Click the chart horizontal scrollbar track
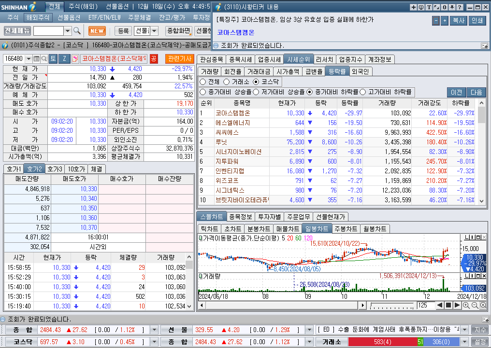This screenshot has width=491, height=348. 282,305
